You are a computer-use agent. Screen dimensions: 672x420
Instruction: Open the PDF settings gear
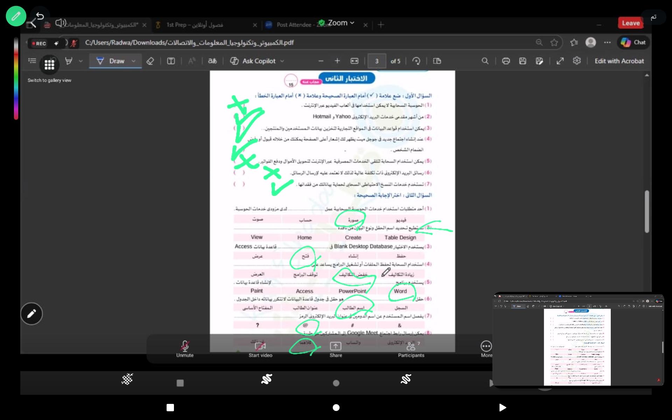point(577,61)
